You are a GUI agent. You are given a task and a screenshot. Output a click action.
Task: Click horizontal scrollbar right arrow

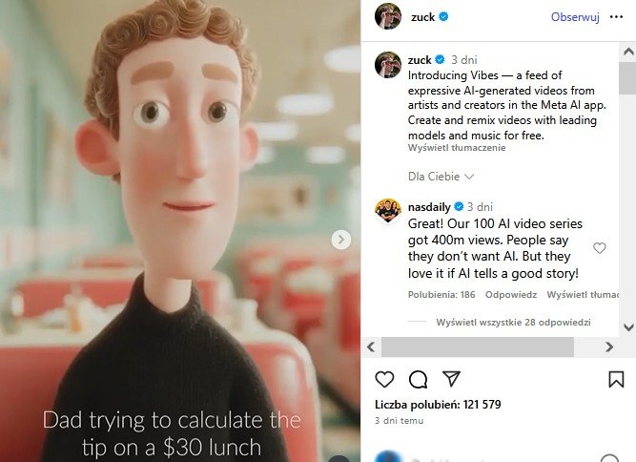[608, 347]
